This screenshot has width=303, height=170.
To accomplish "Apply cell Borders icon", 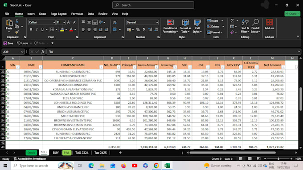I will click(x=52, y=29).
